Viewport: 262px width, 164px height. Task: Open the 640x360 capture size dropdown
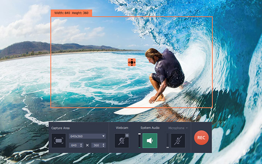[x=87, y=136]
